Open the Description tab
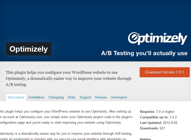The image size is (191, 140). pos(16,97)
